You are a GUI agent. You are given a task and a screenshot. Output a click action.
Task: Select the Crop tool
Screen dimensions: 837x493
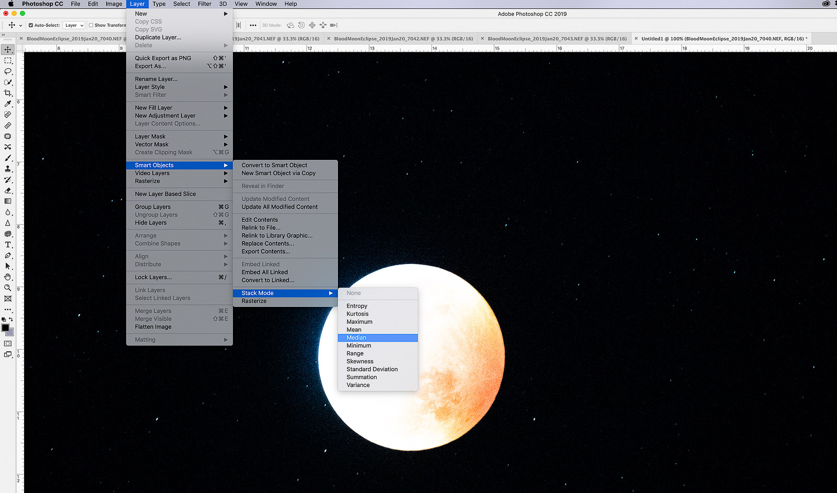tap(8, 93)
